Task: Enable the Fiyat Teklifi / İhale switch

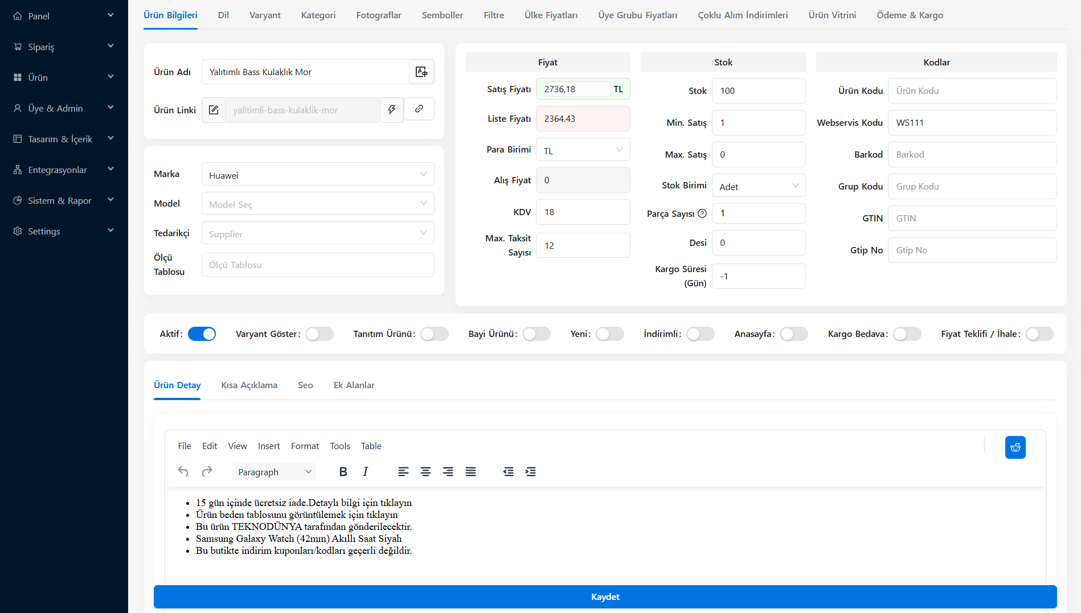Action: (x=1039, y=334)
